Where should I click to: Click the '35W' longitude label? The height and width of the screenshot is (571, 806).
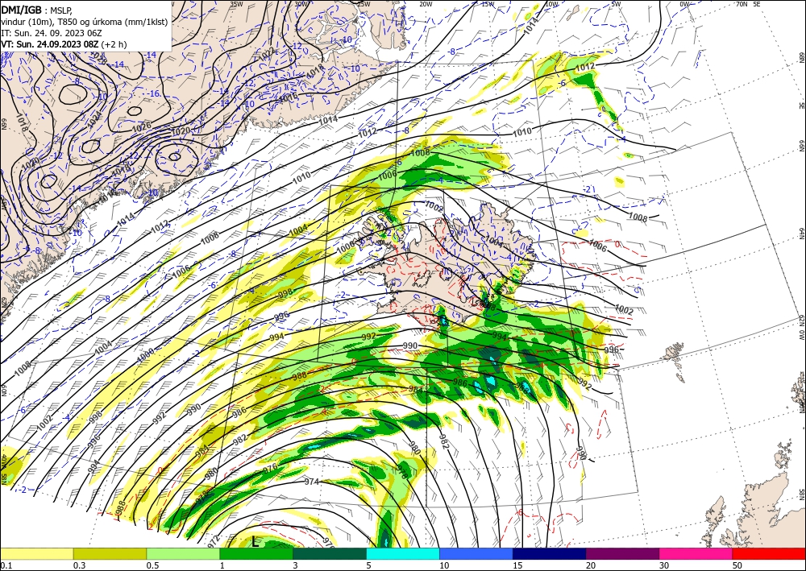click(x=236, y=4)
